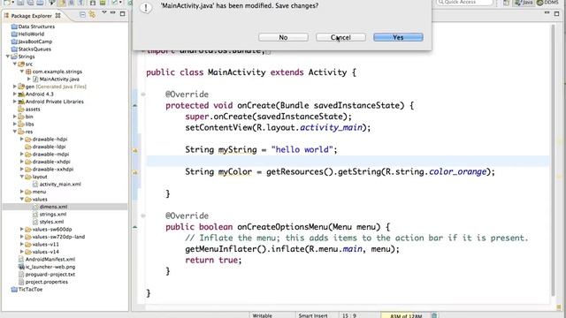Click the color_orange reference in code
Viewport: 566px width, 318px height.
[x=458, y=171]
